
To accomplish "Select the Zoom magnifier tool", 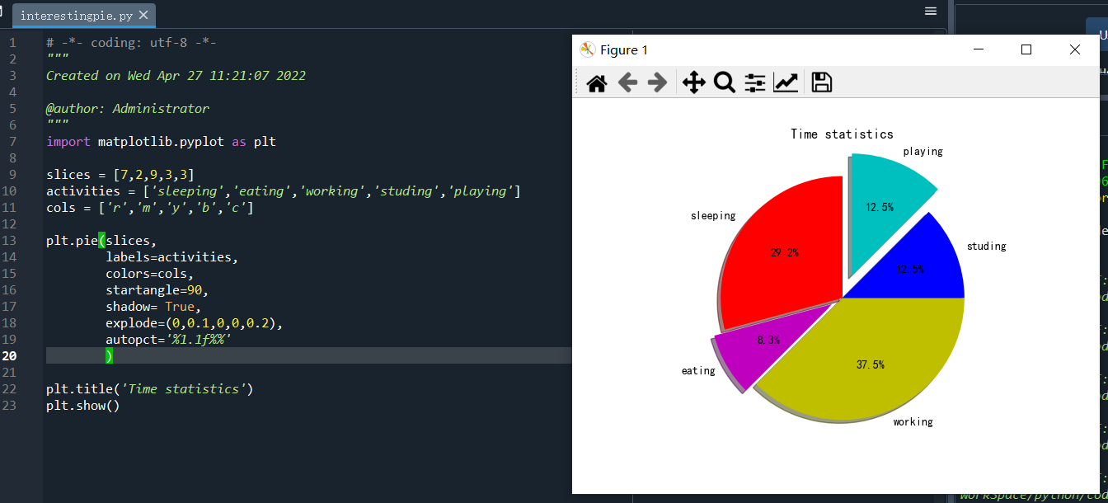I will point(724,82).
